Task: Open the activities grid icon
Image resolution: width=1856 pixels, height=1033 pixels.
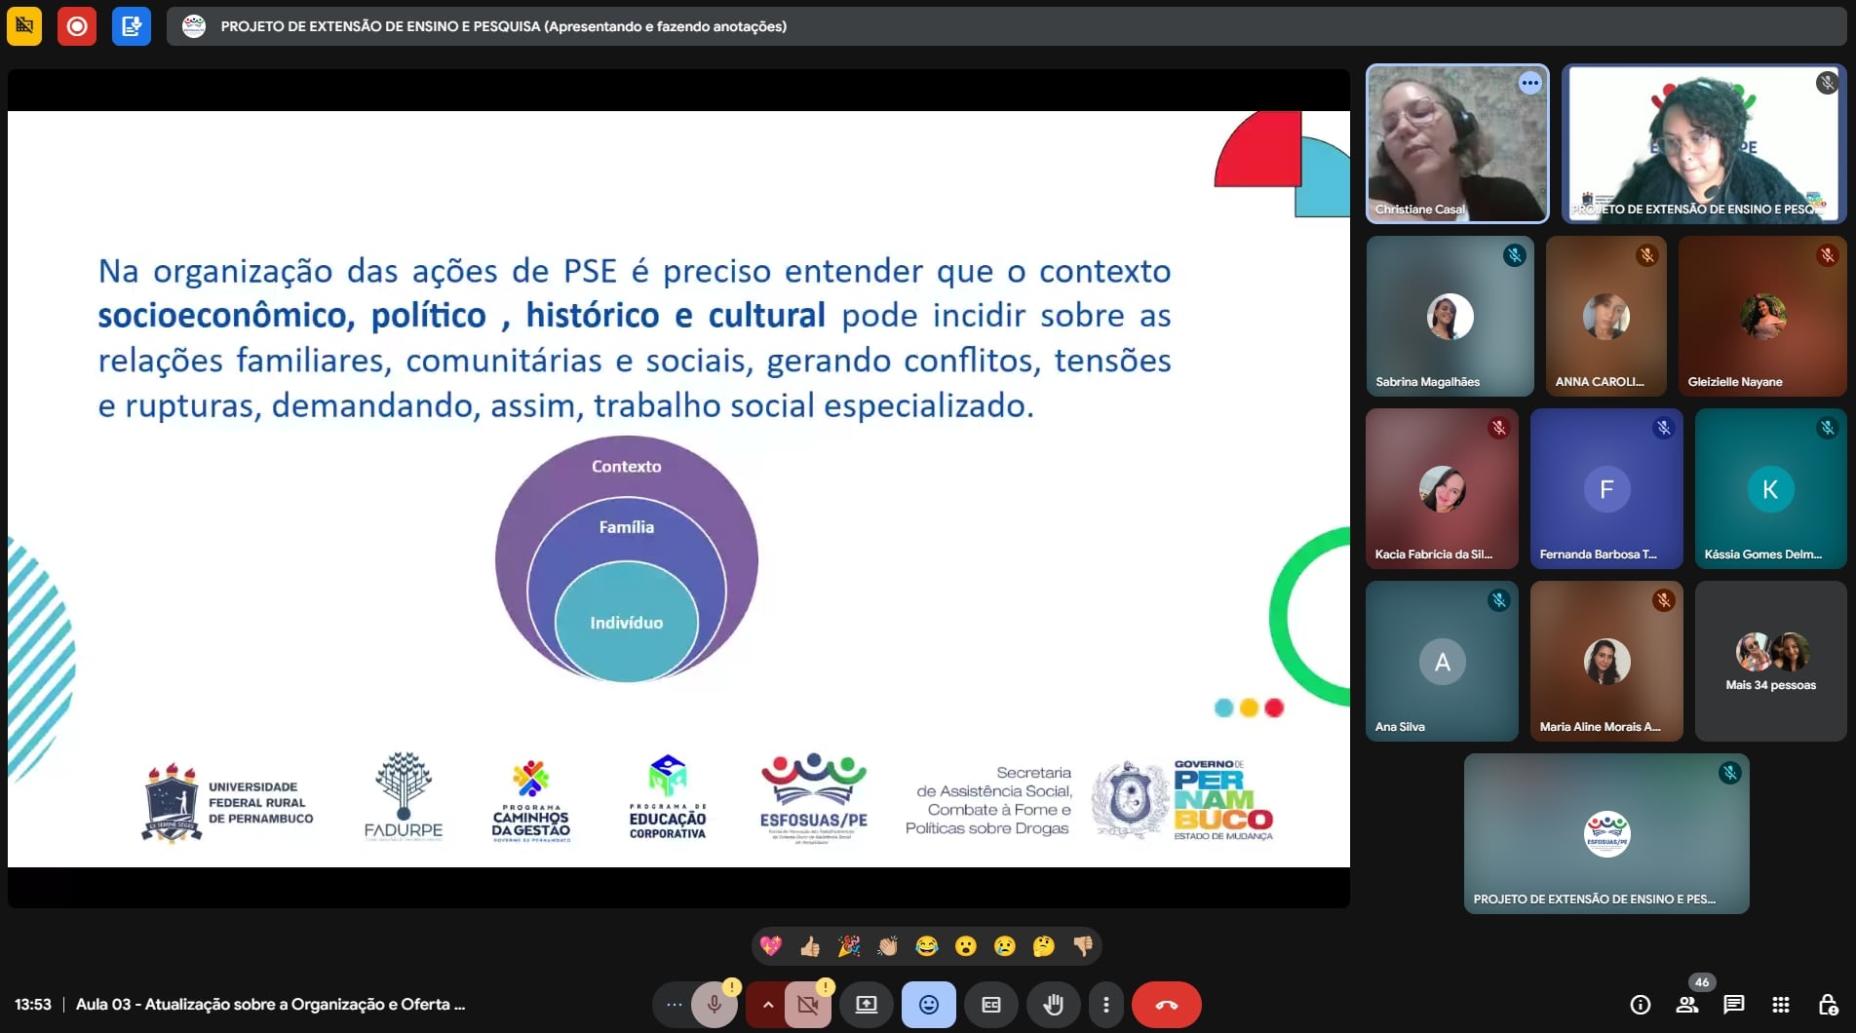Action: click(1781, 1005)
